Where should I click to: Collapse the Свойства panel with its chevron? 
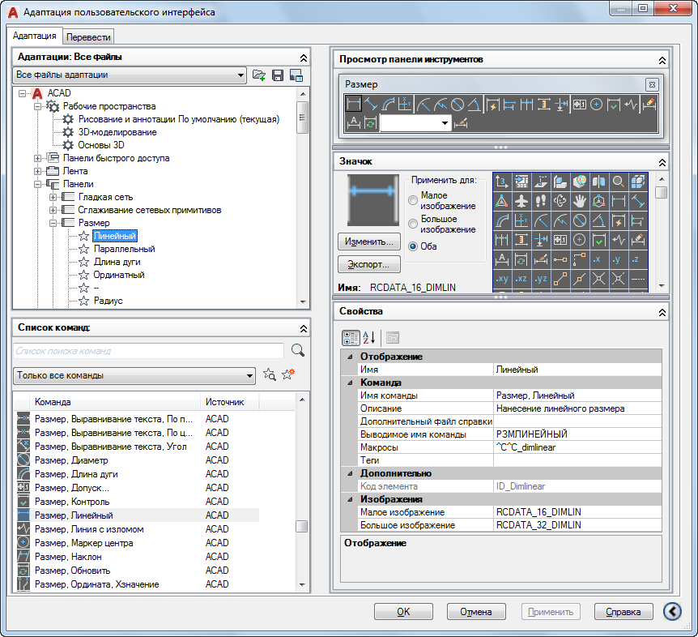click(x=662, y=312)
